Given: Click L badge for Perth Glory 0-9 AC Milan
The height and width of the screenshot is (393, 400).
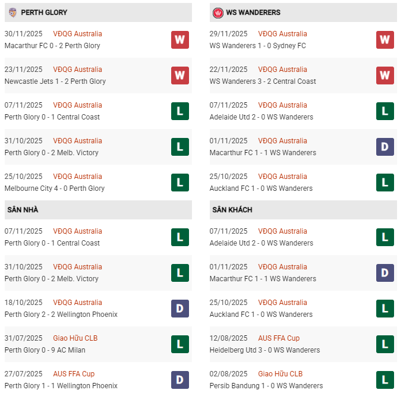Looking at the screenshot, I should 180,344.
